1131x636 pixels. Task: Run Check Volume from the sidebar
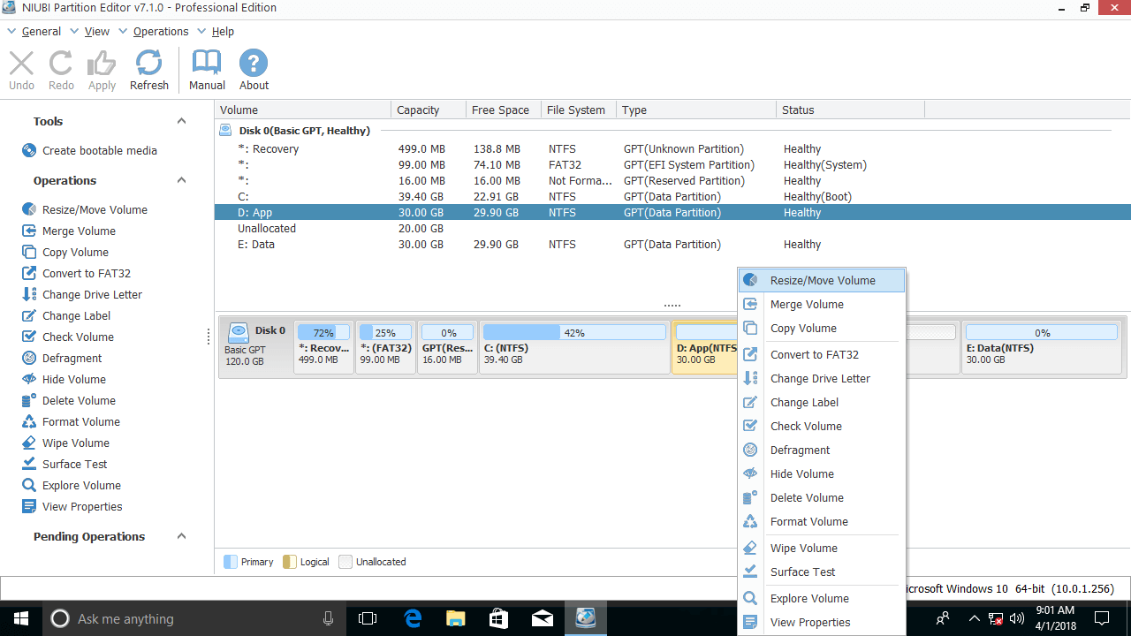(x=68, y=337)
